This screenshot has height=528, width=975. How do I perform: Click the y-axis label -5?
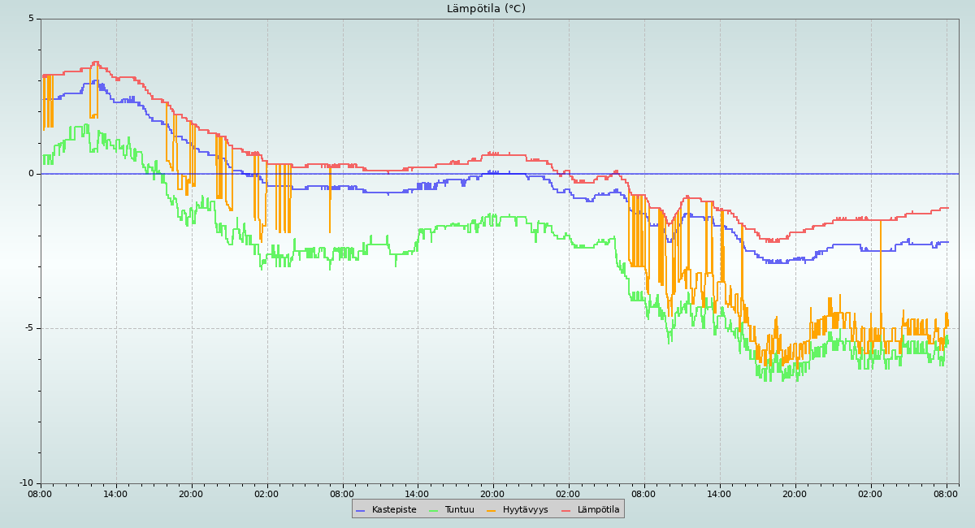pyautogui.click(x=29, y=328)
